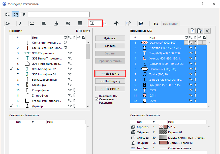Select the Profiles tab icon
Viewport: 220px width, 154px height.
[x=92, y=23]
